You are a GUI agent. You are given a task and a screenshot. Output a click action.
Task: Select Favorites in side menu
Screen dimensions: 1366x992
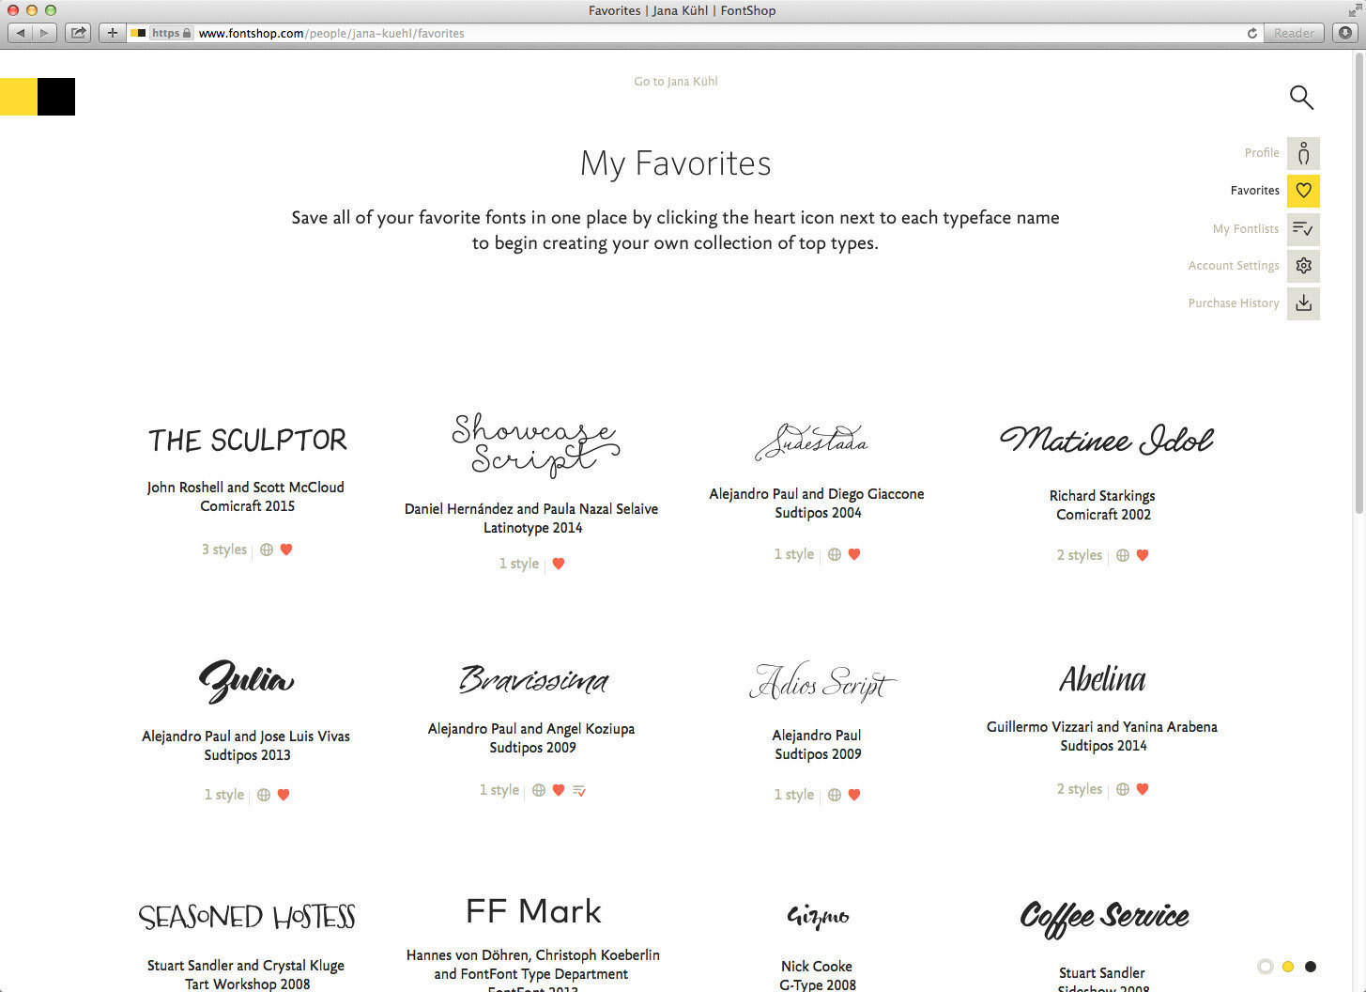(1254, 191)
